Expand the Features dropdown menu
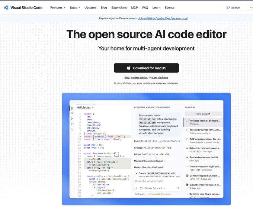This screenshot has height=207, width=253. tap(58, 7)
